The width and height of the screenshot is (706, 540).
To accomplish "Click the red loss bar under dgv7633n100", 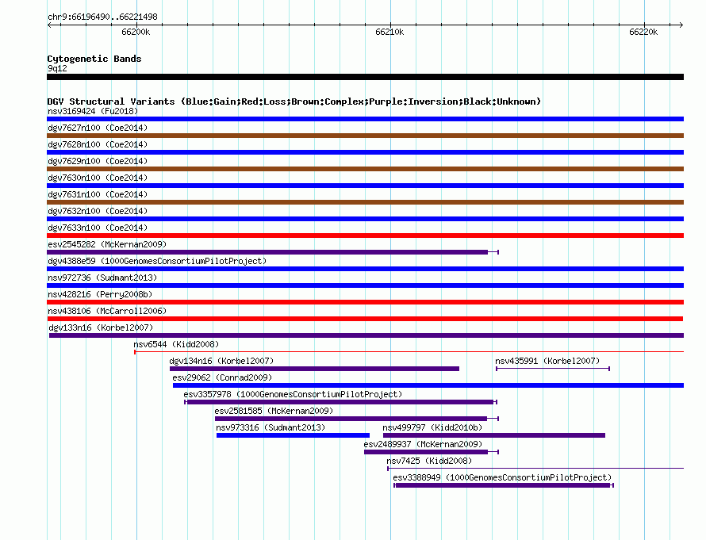I will (x=365, y=236).
